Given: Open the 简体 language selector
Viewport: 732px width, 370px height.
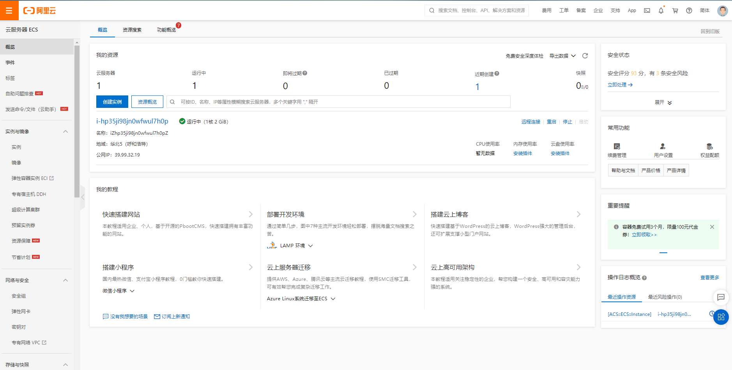Looking at the screenshot, I should pos(705,11).
